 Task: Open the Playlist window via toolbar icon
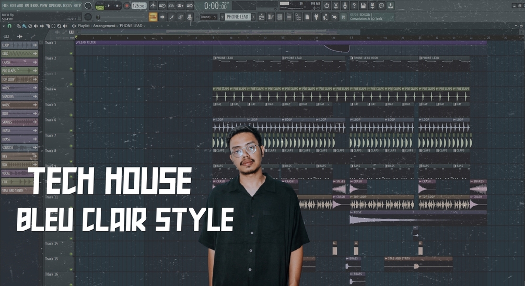pos(262,17)
